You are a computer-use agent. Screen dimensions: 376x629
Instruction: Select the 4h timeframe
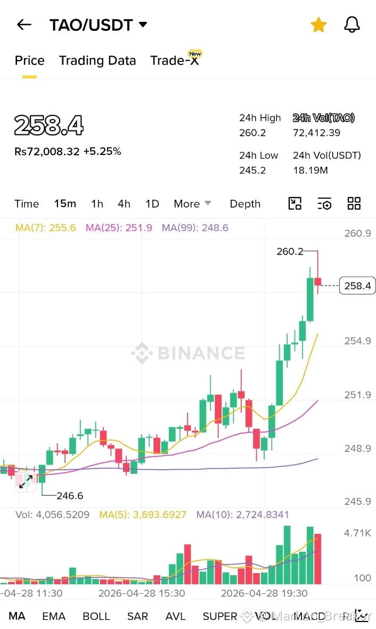pos(124,204)
